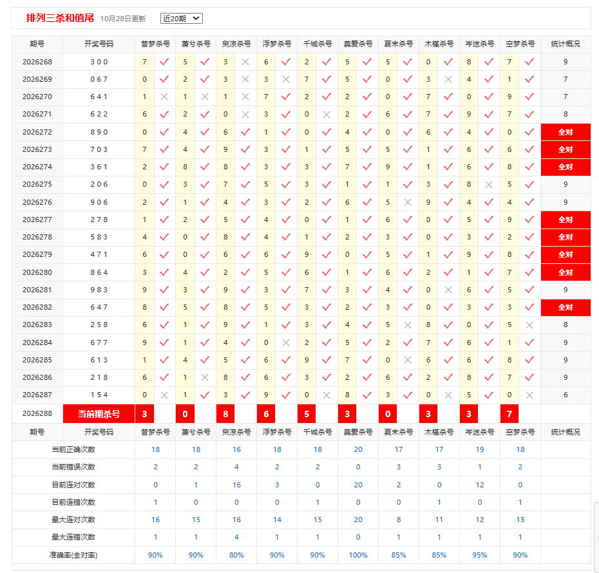Click the red 全对 badge in row 2026277

click(566, 220)
